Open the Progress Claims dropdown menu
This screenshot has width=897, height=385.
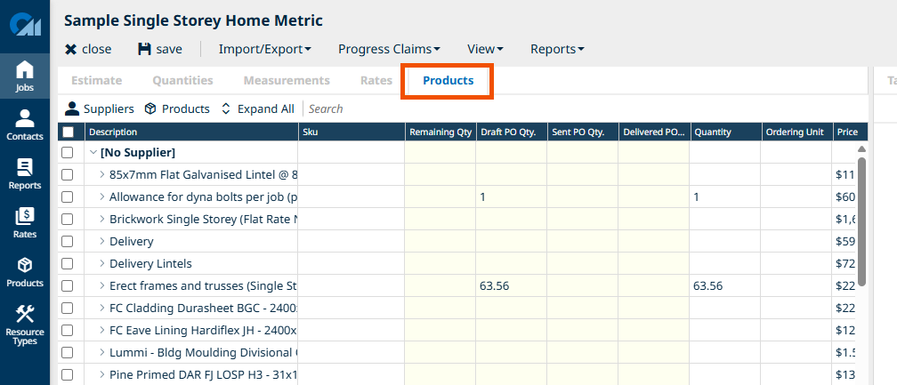[x=389, y=49]
